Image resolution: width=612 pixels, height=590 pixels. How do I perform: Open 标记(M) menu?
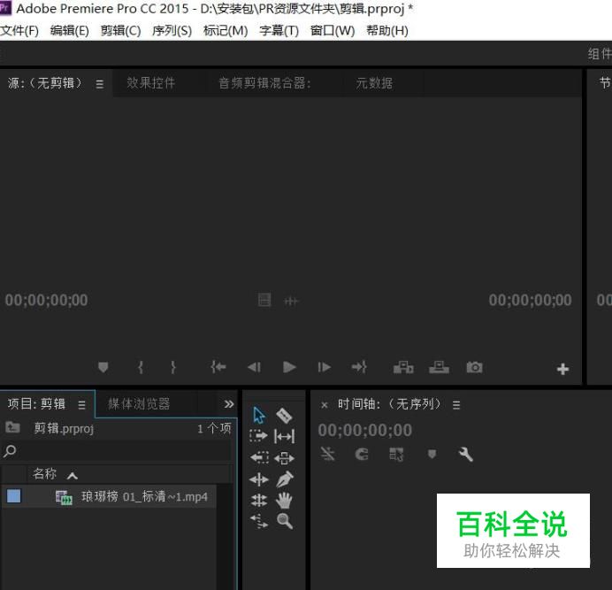[226, 30]
